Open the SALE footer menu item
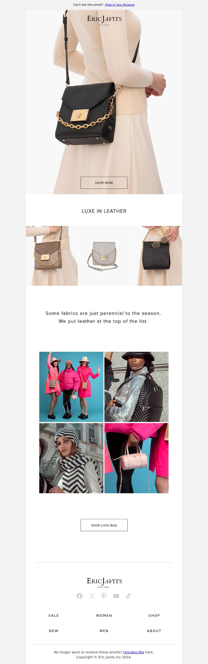 coord(54,615)
